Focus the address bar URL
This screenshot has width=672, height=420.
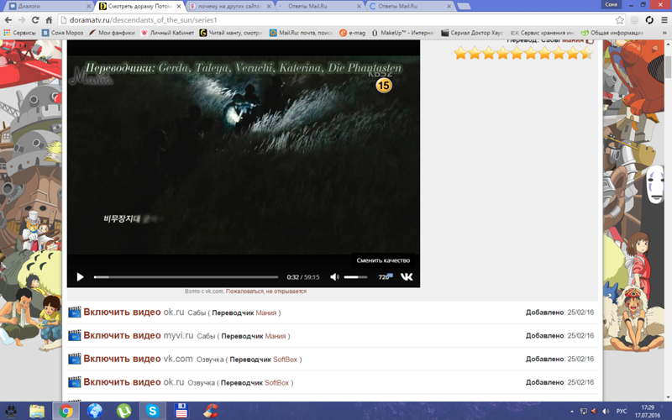tap(337, 20)
